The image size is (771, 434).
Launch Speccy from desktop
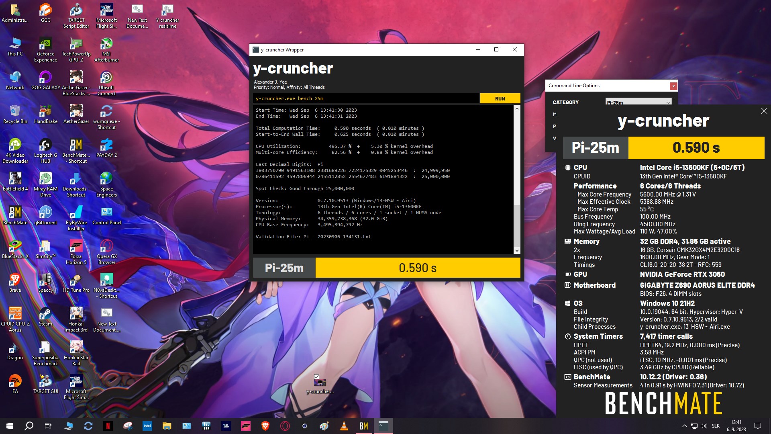(45, 283)
